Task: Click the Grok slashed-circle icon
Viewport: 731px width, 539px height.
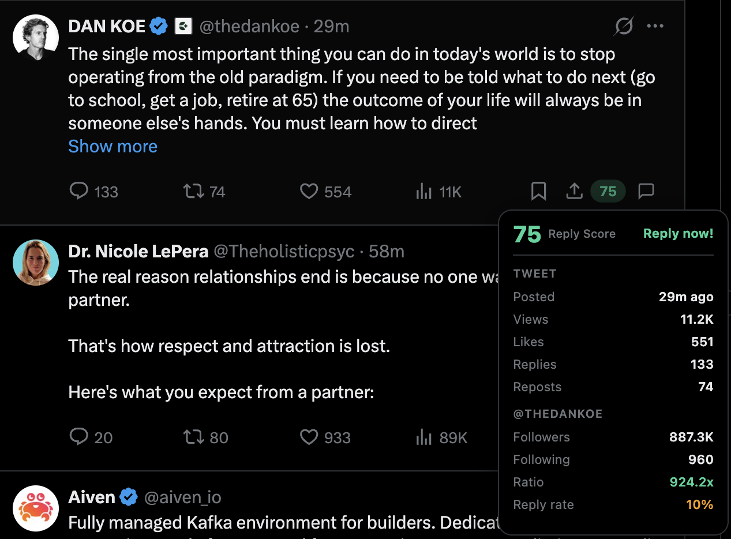Action: pyautogui.click(x=624, y=26)
